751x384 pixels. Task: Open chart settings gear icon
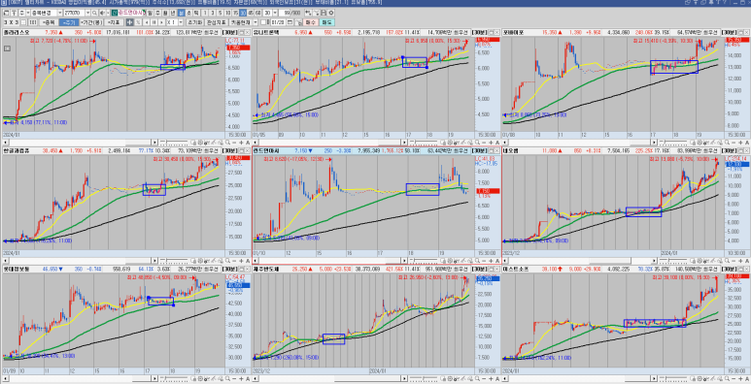coord(331,13)
